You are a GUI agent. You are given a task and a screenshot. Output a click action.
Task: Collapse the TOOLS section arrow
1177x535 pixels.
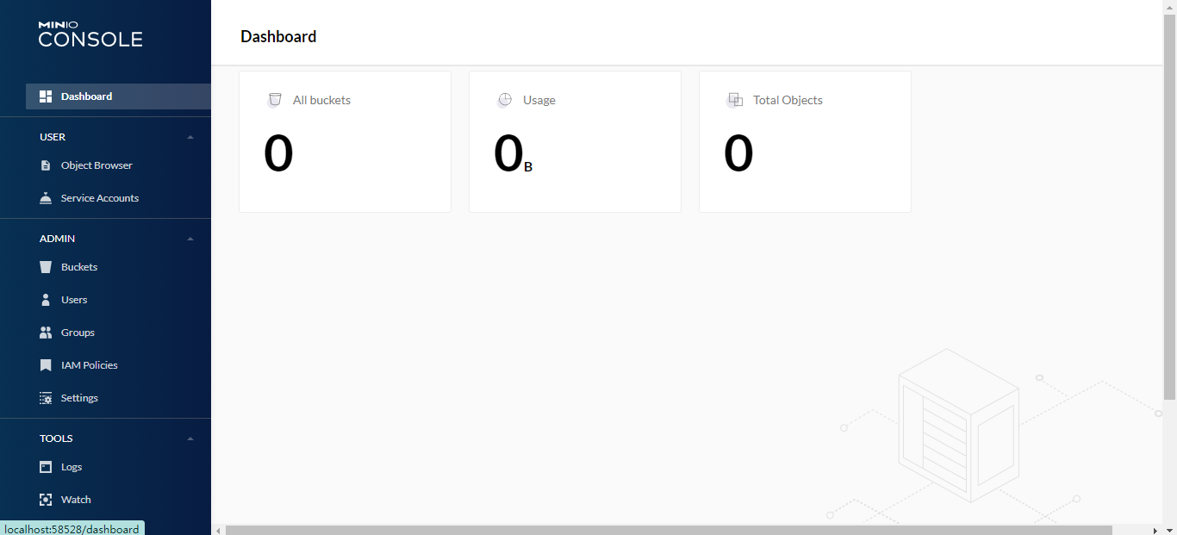(190, 439)
